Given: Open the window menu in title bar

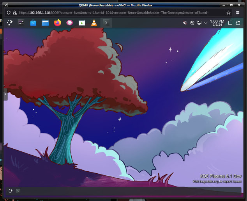Looking at the screenshot, I should [6, 5].
